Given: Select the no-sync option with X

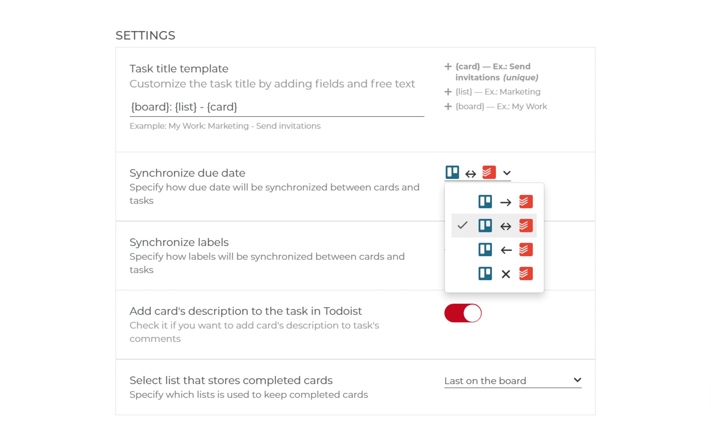Looking at the screenshot, I should click(x=505, y=274).
